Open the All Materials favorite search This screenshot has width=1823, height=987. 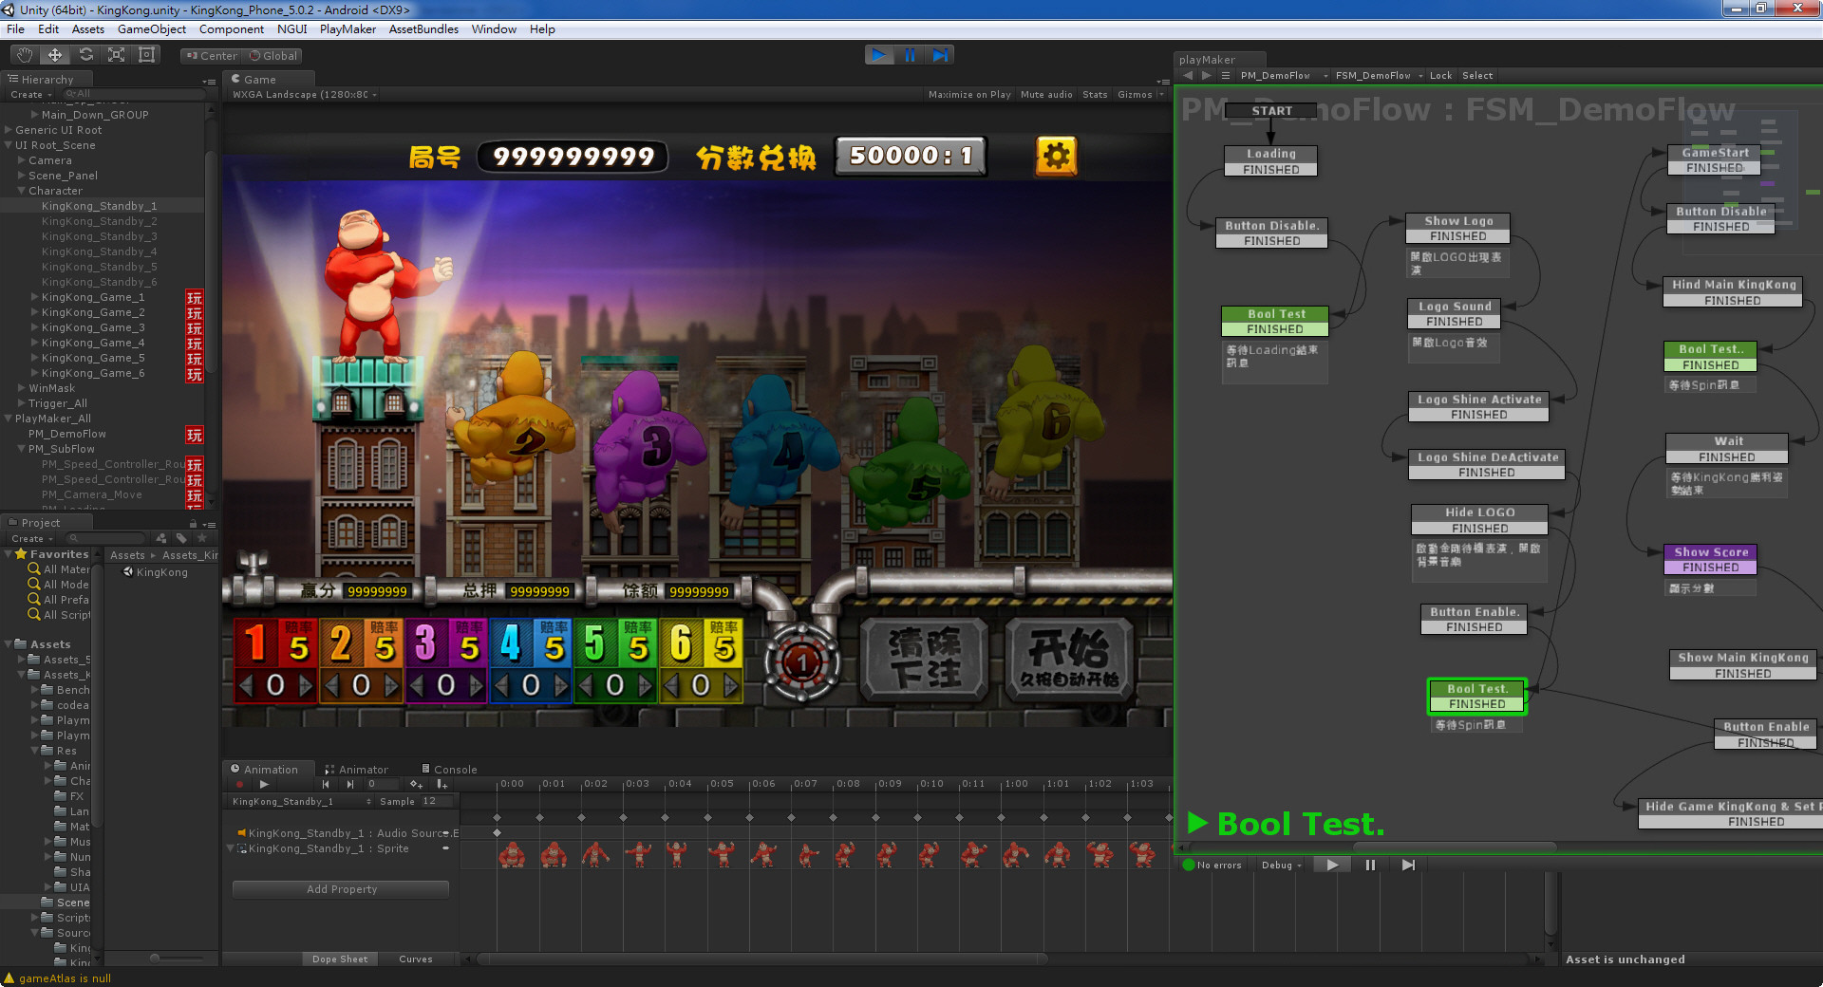[59, 569]
